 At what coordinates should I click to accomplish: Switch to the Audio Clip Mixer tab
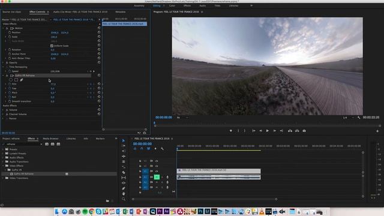80,12
